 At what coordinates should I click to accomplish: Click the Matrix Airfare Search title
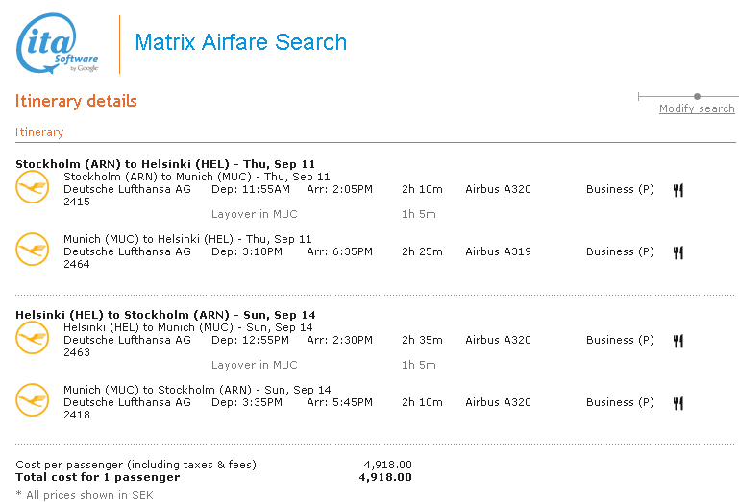coord(241,42)
